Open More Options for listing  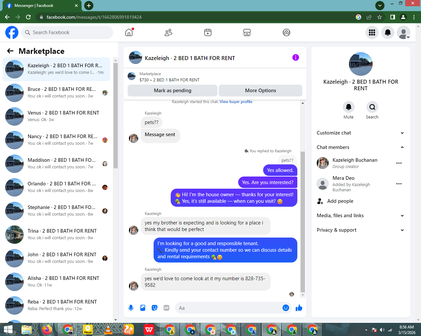pyautogui.click(x=260, y=91)
